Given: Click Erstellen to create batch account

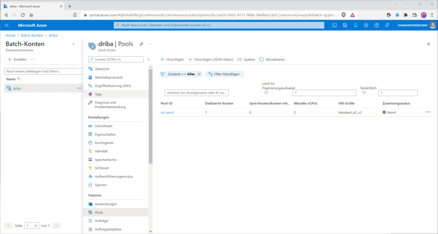Looking at the screenshot, I should [x=17, y=59].
